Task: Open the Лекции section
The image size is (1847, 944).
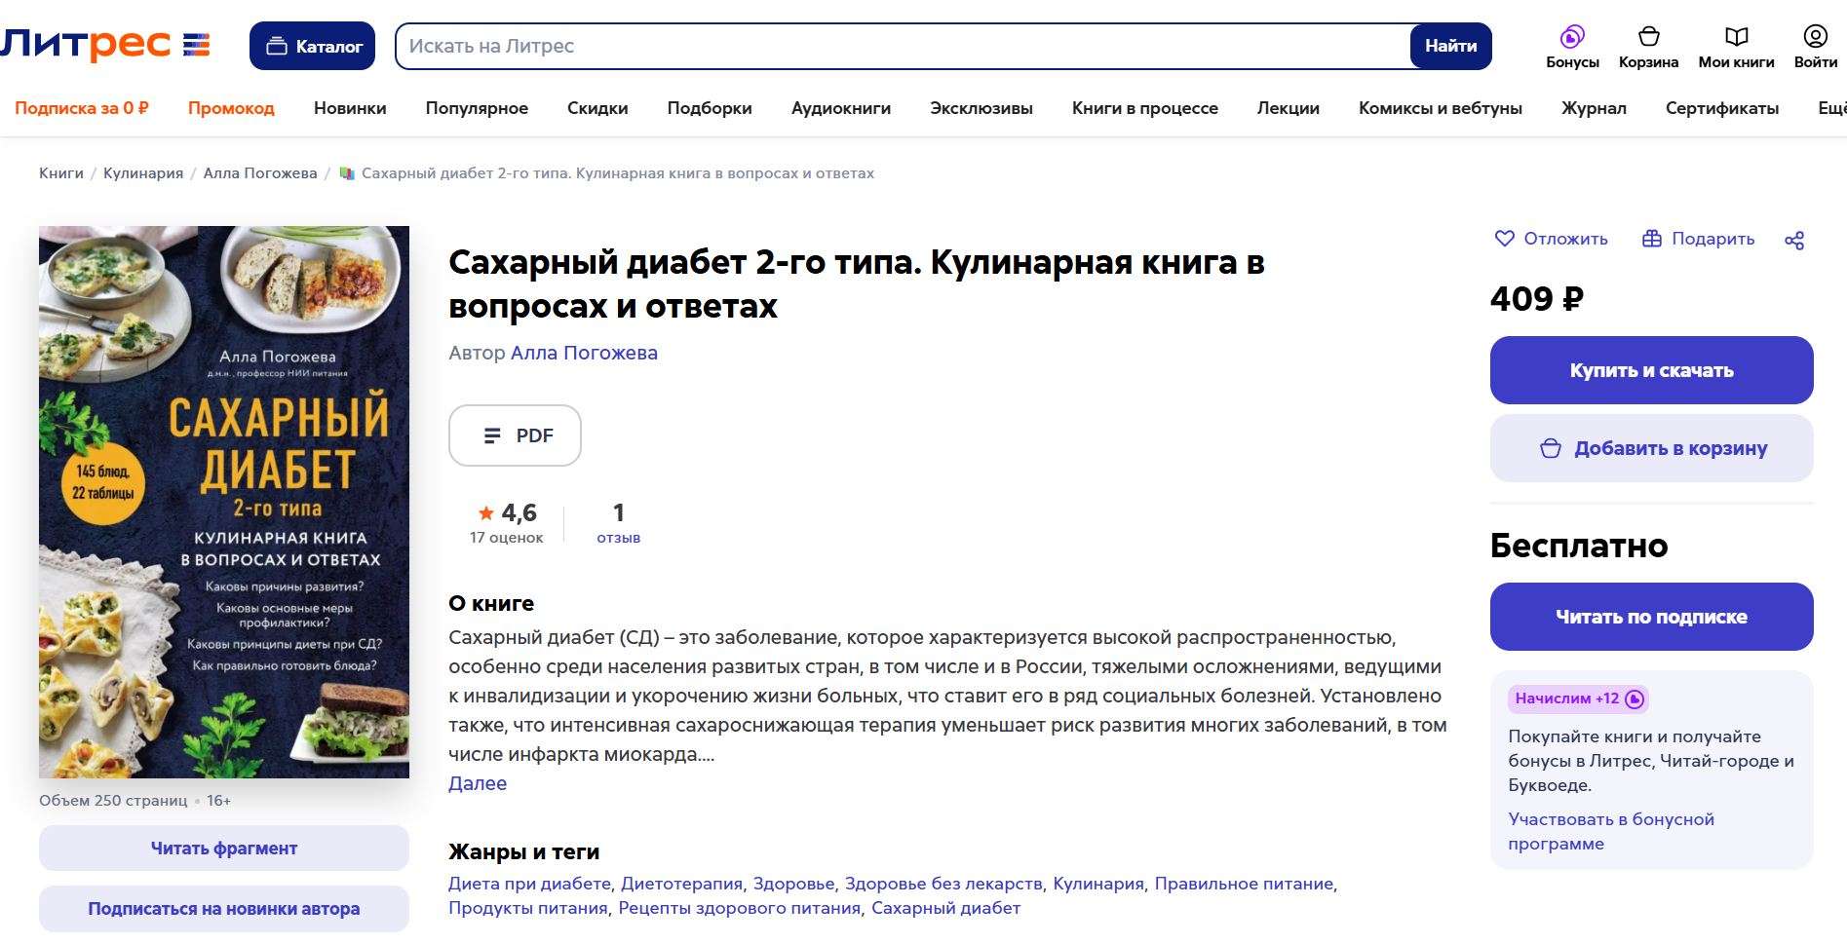Action: coord(1289,108)
